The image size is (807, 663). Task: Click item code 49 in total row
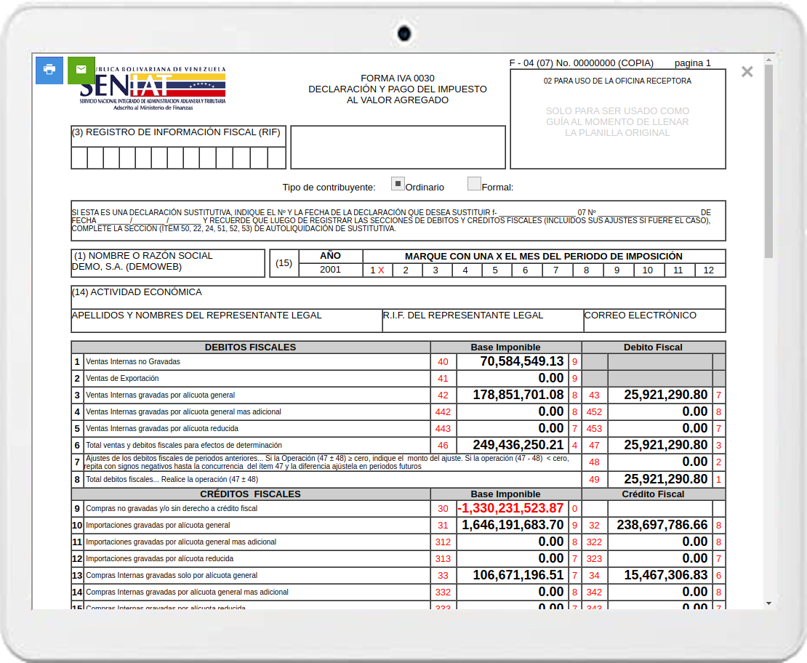tap(594, 479)
